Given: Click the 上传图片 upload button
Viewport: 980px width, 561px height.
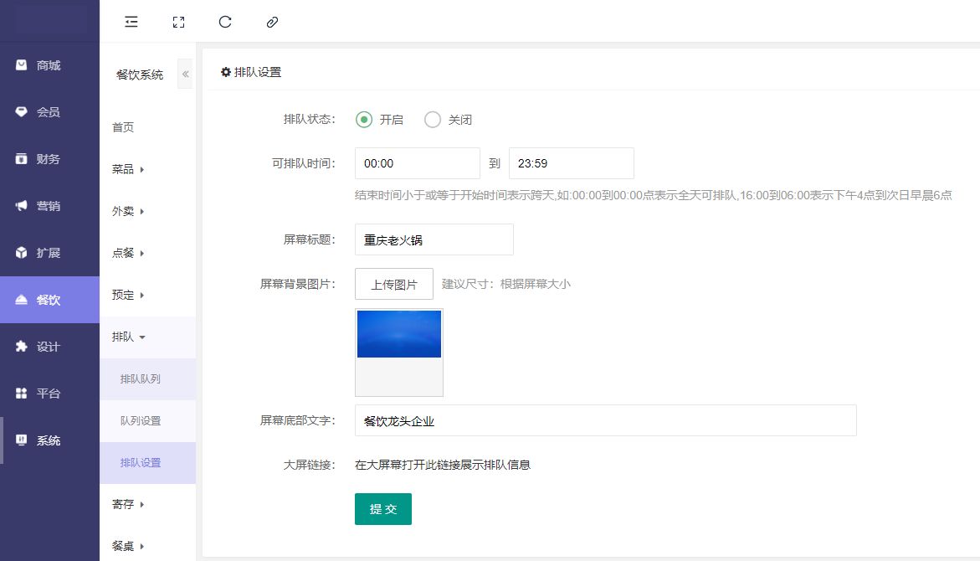Looking at the screenshot, I should point(394,284).
